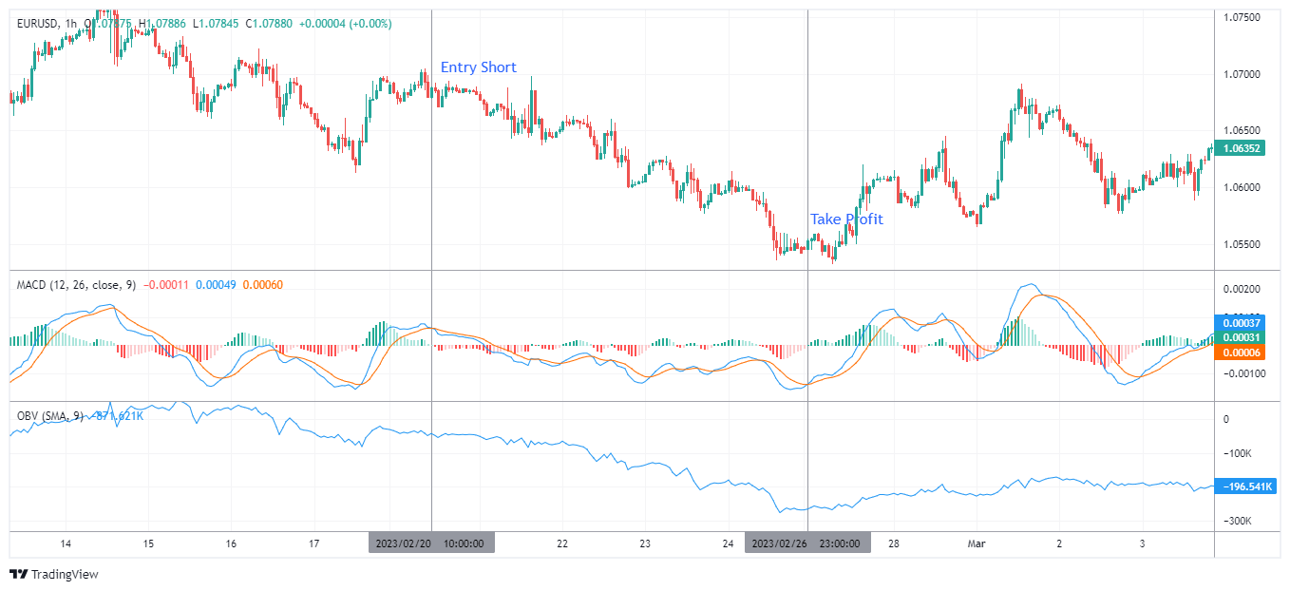Screen dimensions: 1290x591
Task: Click the MACD axis label 0.00200
Action: (x=1242, y=289)
